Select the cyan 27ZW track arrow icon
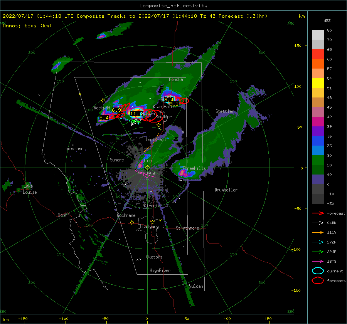 pos(318,242)
